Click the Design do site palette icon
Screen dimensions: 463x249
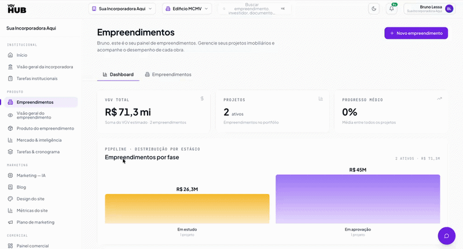pyautogui.click(x=10, y=199)
